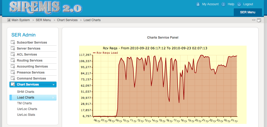Image resolution: width=267 pixels, height=127 pixels.
Task: Click the edit note icon in breadcrumb bar
Action: [259, 20]
